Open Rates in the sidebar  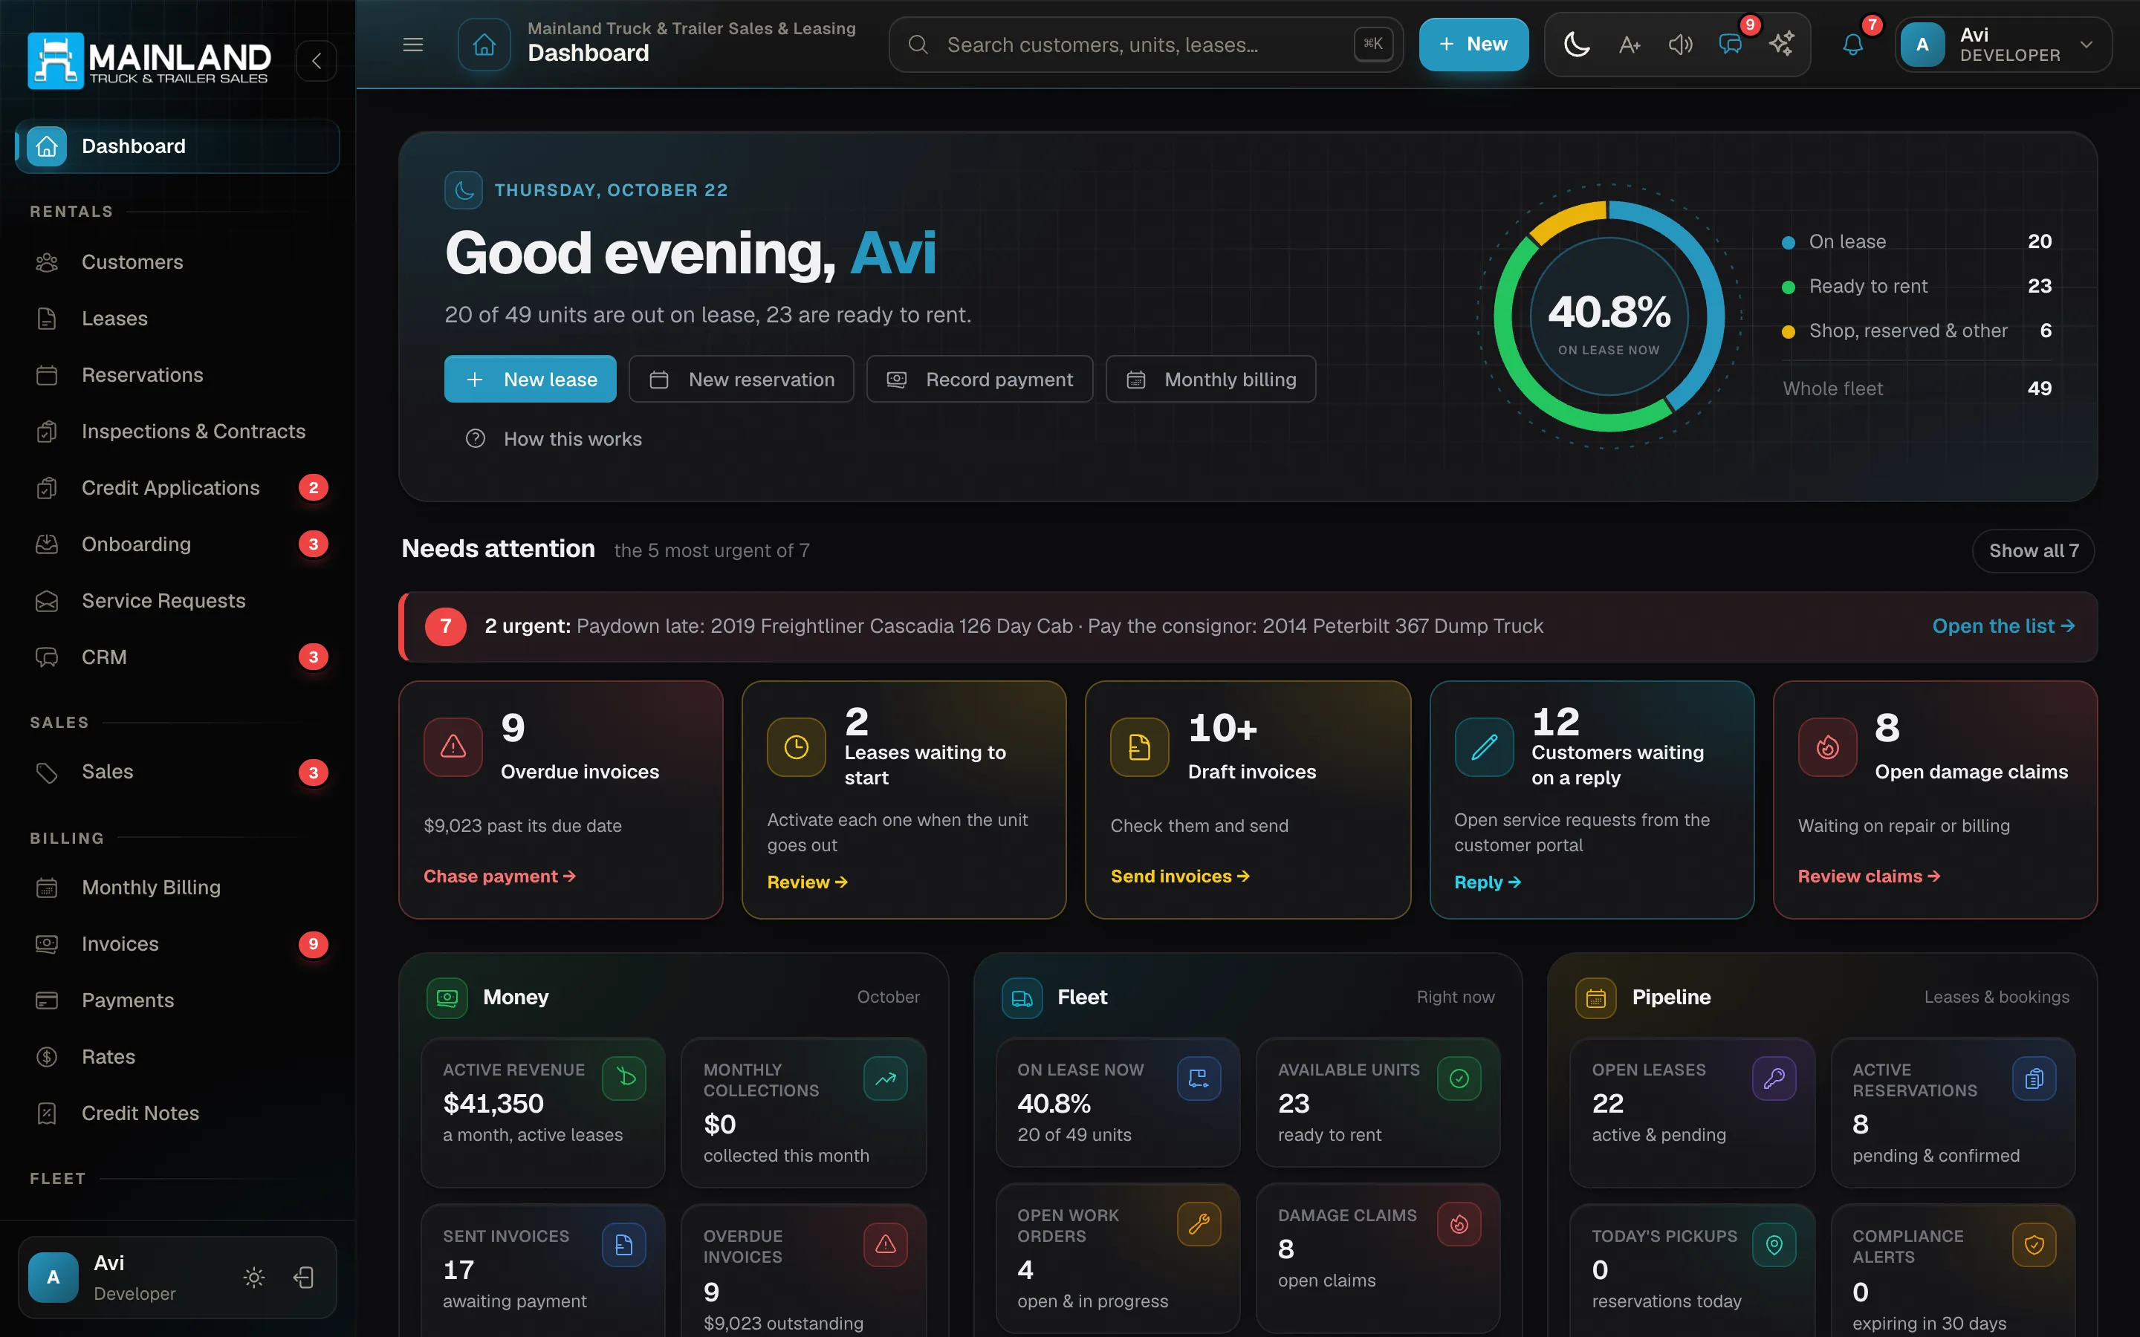pyautogui.click(x=178, y=1058)
